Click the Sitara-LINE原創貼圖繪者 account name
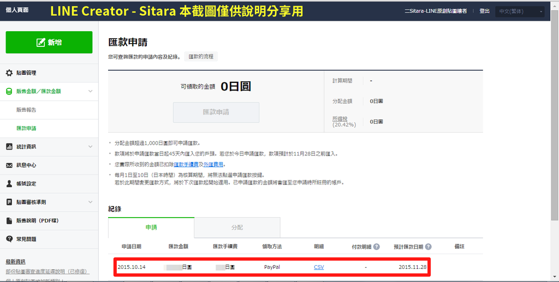Viewport: 559px width, 282px height. [436, 11]
